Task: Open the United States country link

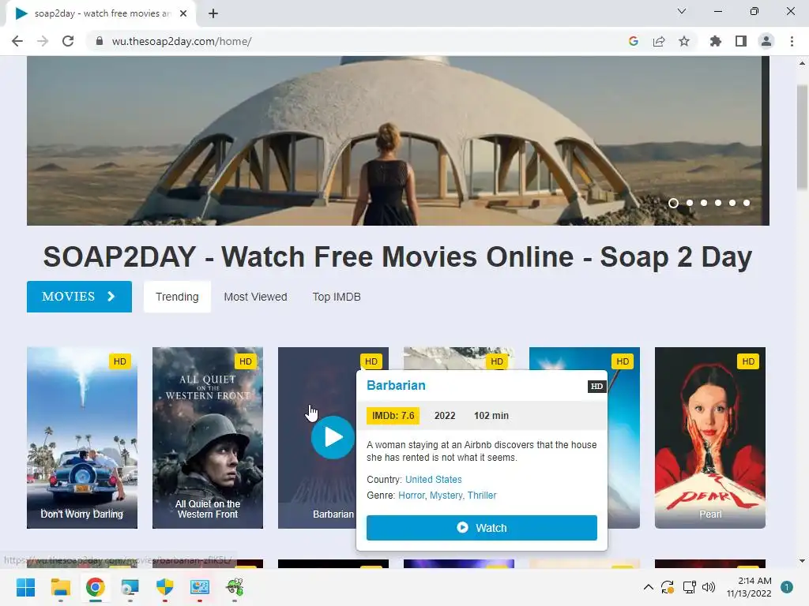Action: (x=434, y=479)
